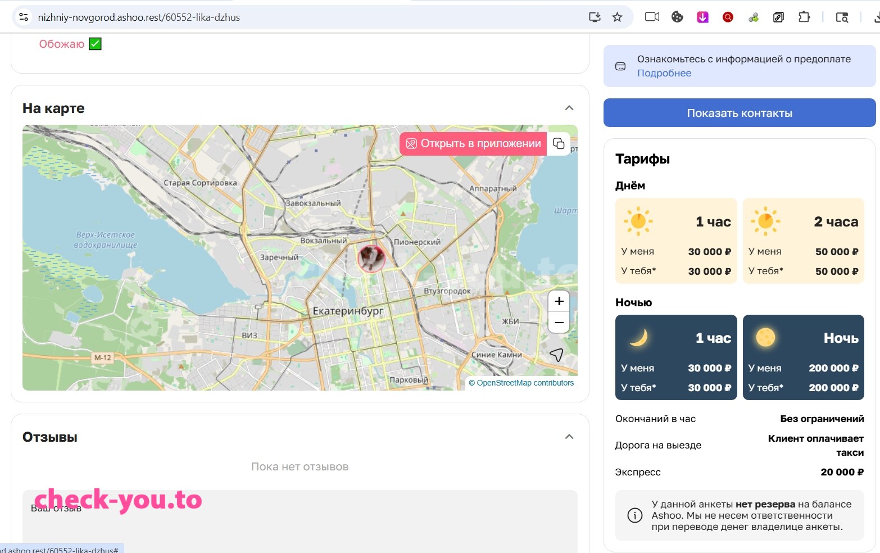
Task: Collapse the На карте section
Action: click(569, 108)
